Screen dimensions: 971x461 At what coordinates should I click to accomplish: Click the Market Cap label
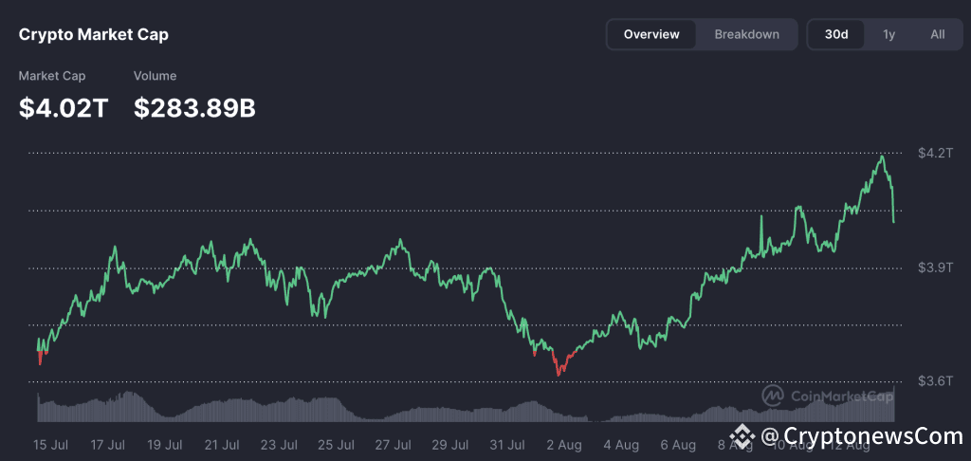pos(52,76)
